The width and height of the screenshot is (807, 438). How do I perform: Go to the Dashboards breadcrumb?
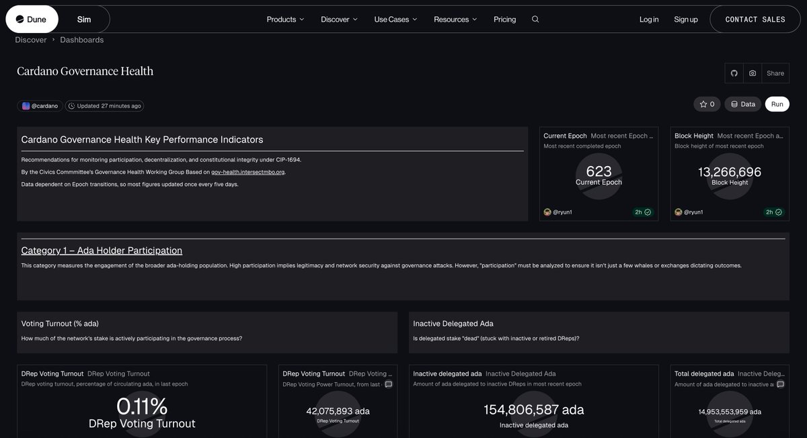tap(82, 40)
